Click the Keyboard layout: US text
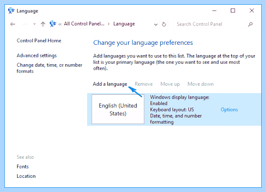The image size is (266, 192). click(172, 110)
